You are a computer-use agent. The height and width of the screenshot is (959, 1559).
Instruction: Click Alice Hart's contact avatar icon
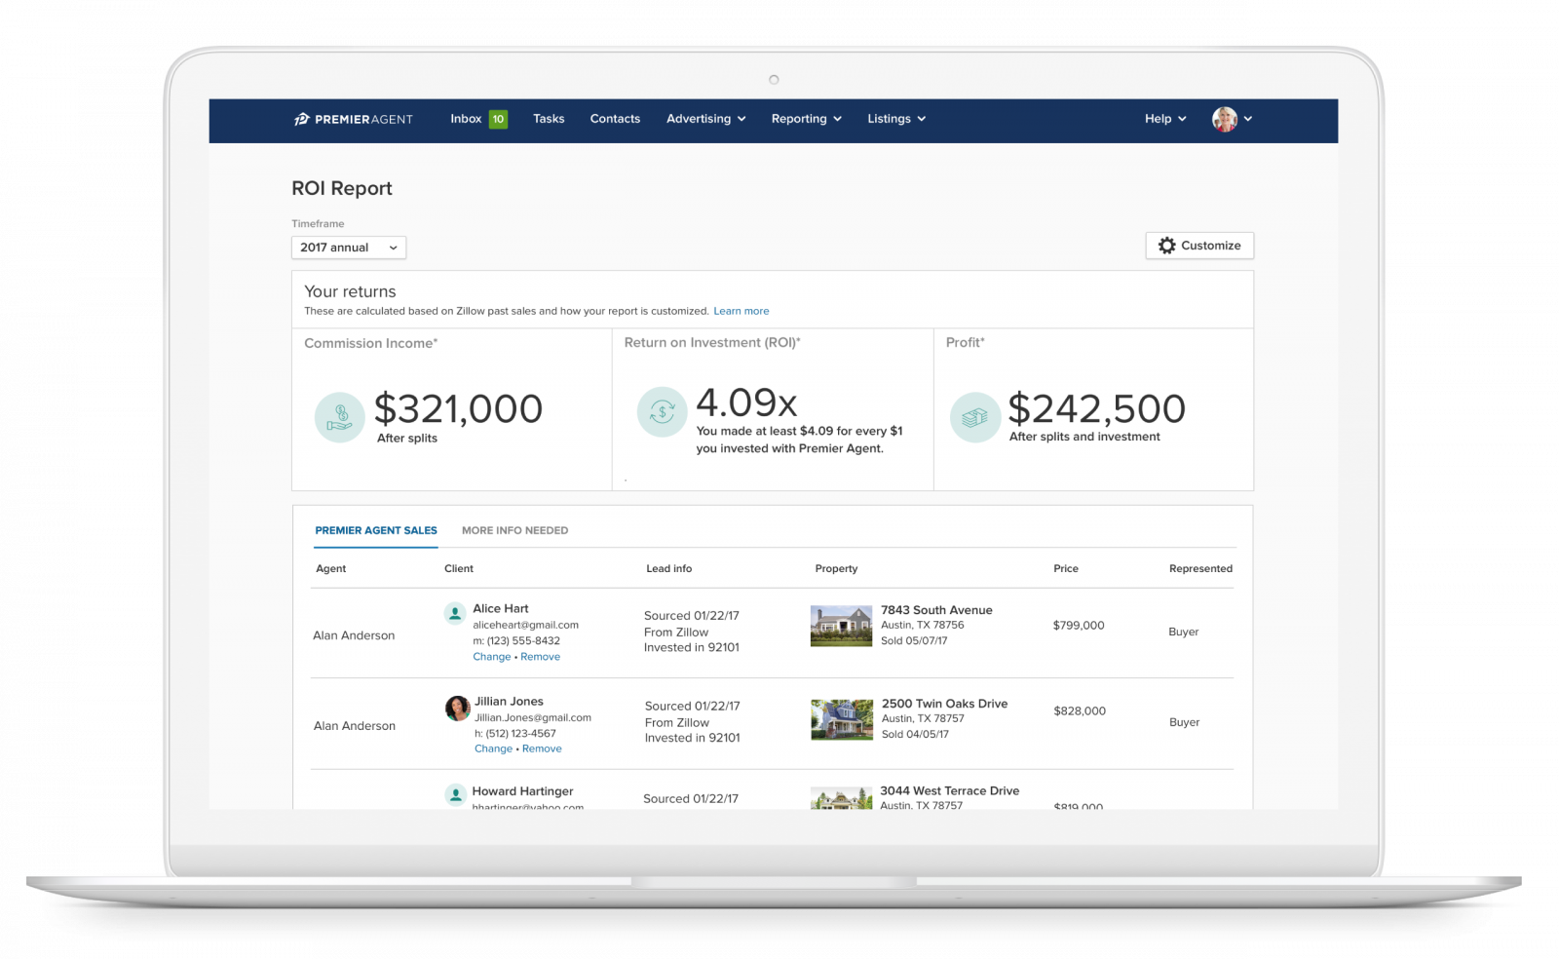click(454, 613)
